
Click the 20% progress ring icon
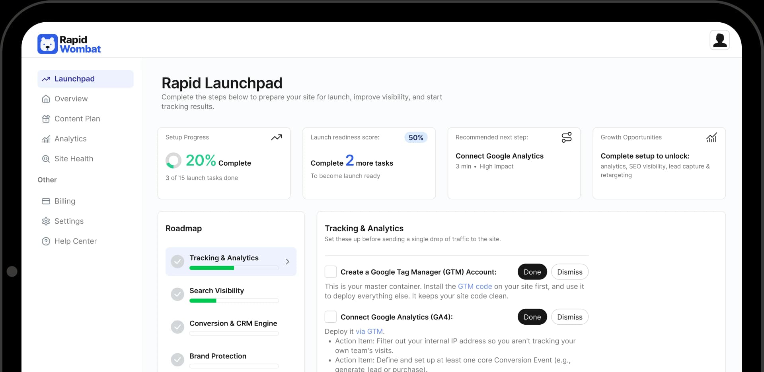click(173, 161)
